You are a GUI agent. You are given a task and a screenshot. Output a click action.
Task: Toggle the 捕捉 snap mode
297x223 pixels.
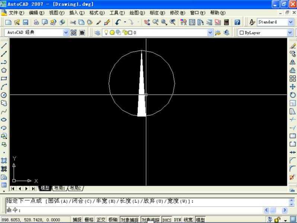point(77,220)
